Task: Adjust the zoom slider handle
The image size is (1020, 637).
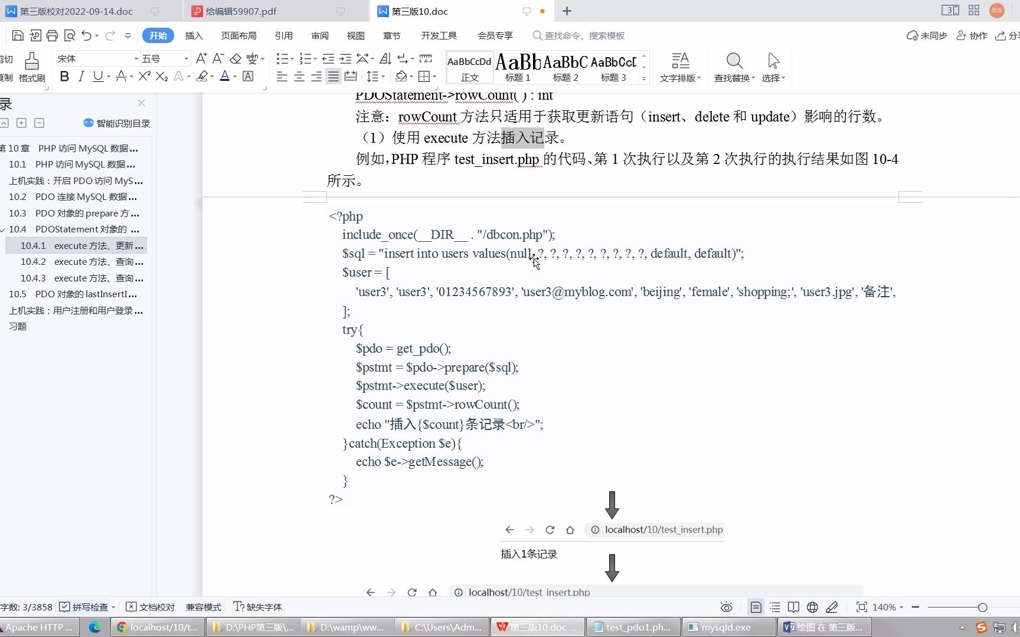Action: pyautogui.click(x=982, y=607)
